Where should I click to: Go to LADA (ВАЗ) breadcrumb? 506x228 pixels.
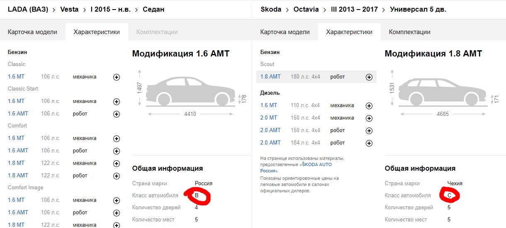(28, 9)
